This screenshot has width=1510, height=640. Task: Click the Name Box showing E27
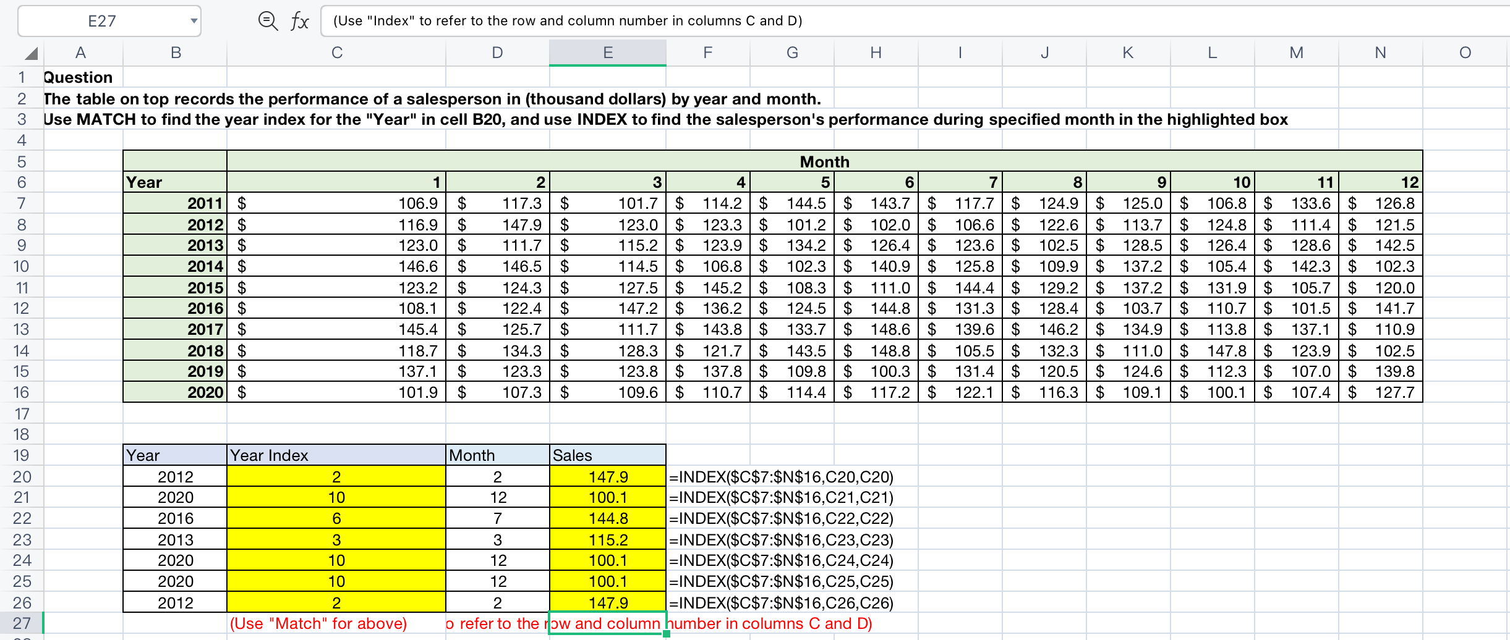(109, 21)
